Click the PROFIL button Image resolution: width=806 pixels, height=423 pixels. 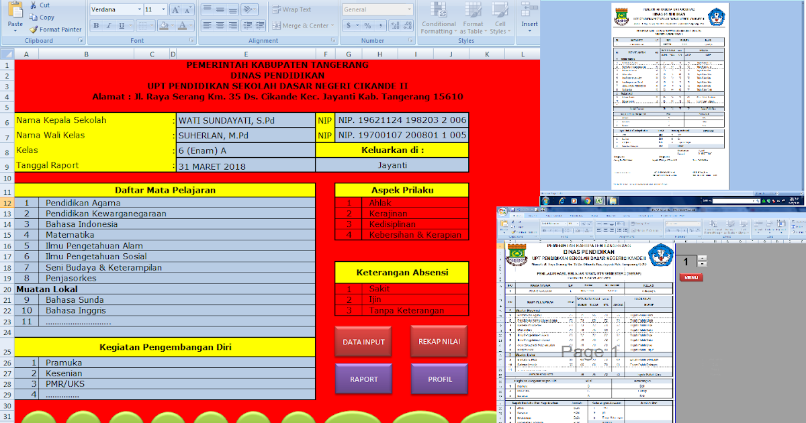point(439,379)
